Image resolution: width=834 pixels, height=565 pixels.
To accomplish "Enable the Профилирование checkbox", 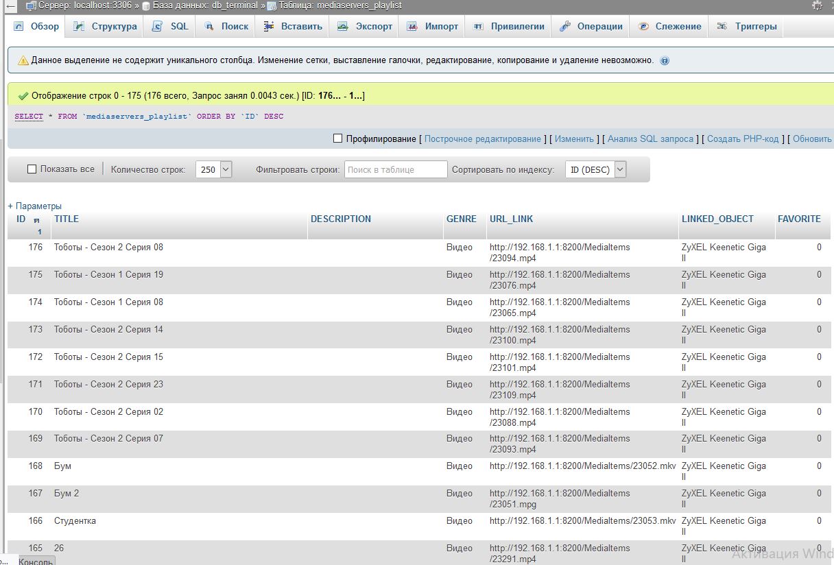I will coord(337,139).
